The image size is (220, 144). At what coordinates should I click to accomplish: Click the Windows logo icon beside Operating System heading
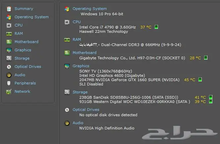click(x=67, y=9)
